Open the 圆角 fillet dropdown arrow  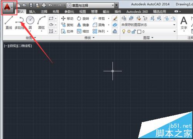109,25
